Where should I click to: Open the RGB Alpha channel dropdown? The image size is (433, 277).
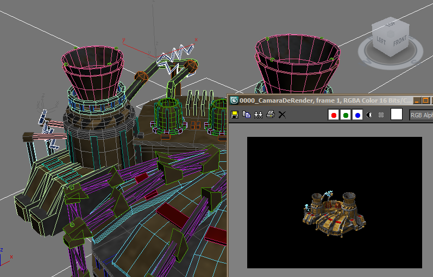click(x=421, y=115)
